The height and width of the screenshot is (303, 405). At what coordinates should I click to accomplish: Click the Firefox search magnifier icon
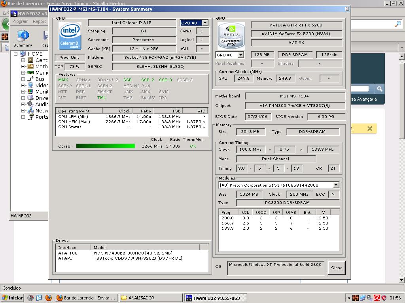pos(397,24)
